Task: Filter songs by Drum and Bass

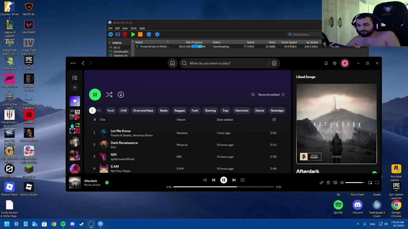Action: (143, 111)
